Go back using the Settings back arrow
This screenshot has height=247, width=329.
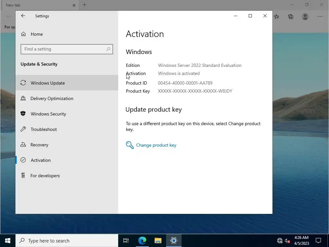pyautogui.click(x=23, y=16)
